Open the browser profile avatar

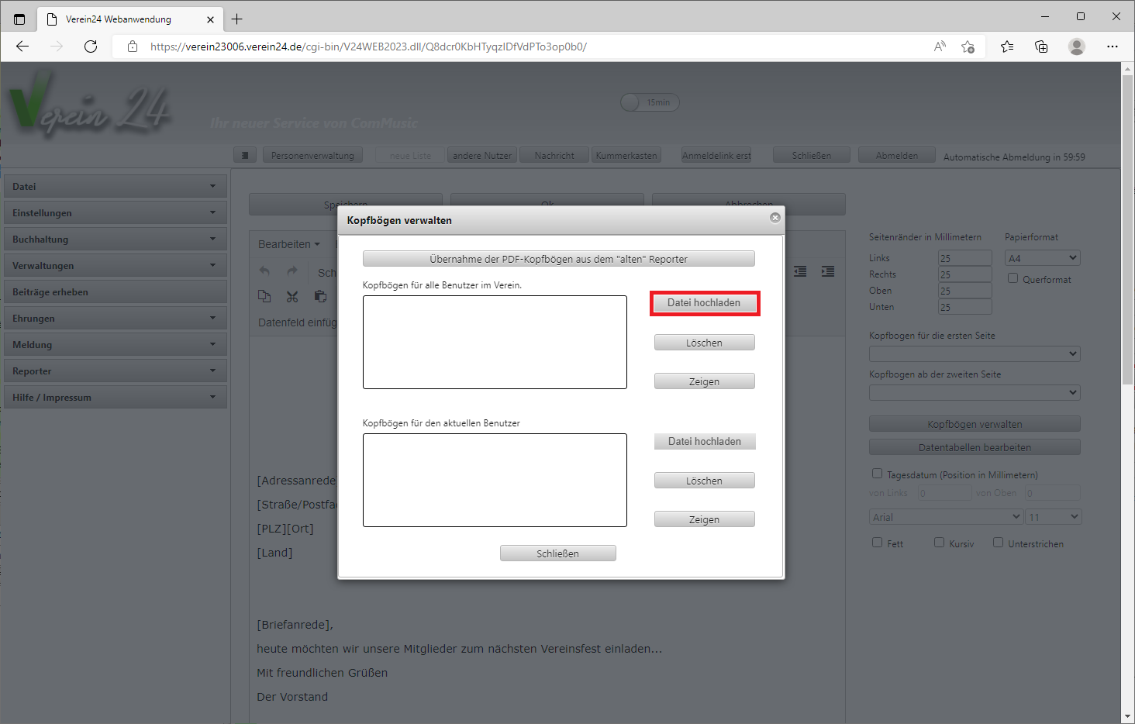click(x=1077, y=47)
